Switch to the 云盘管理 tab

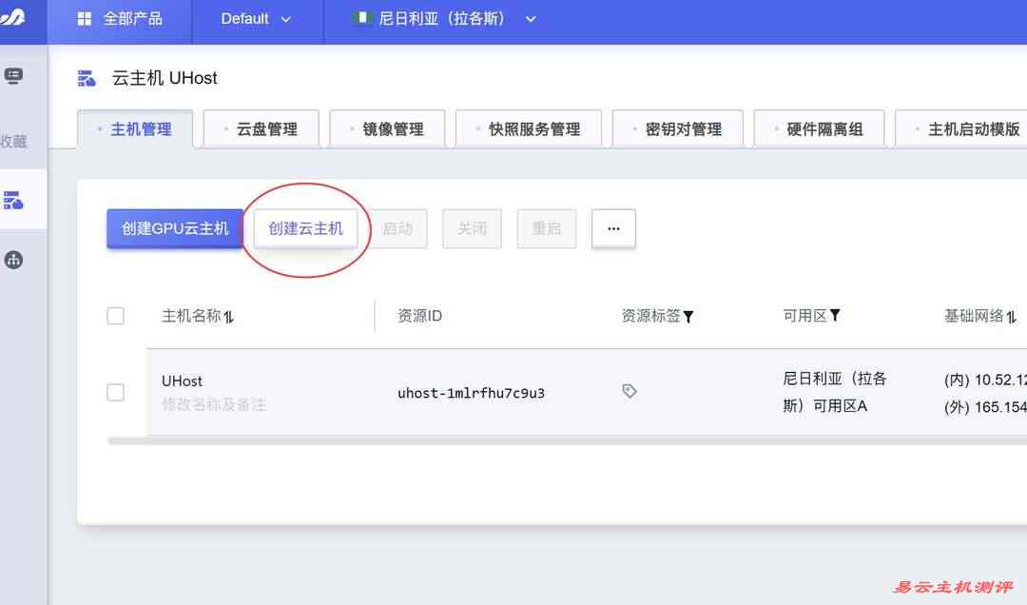[262, 129]
